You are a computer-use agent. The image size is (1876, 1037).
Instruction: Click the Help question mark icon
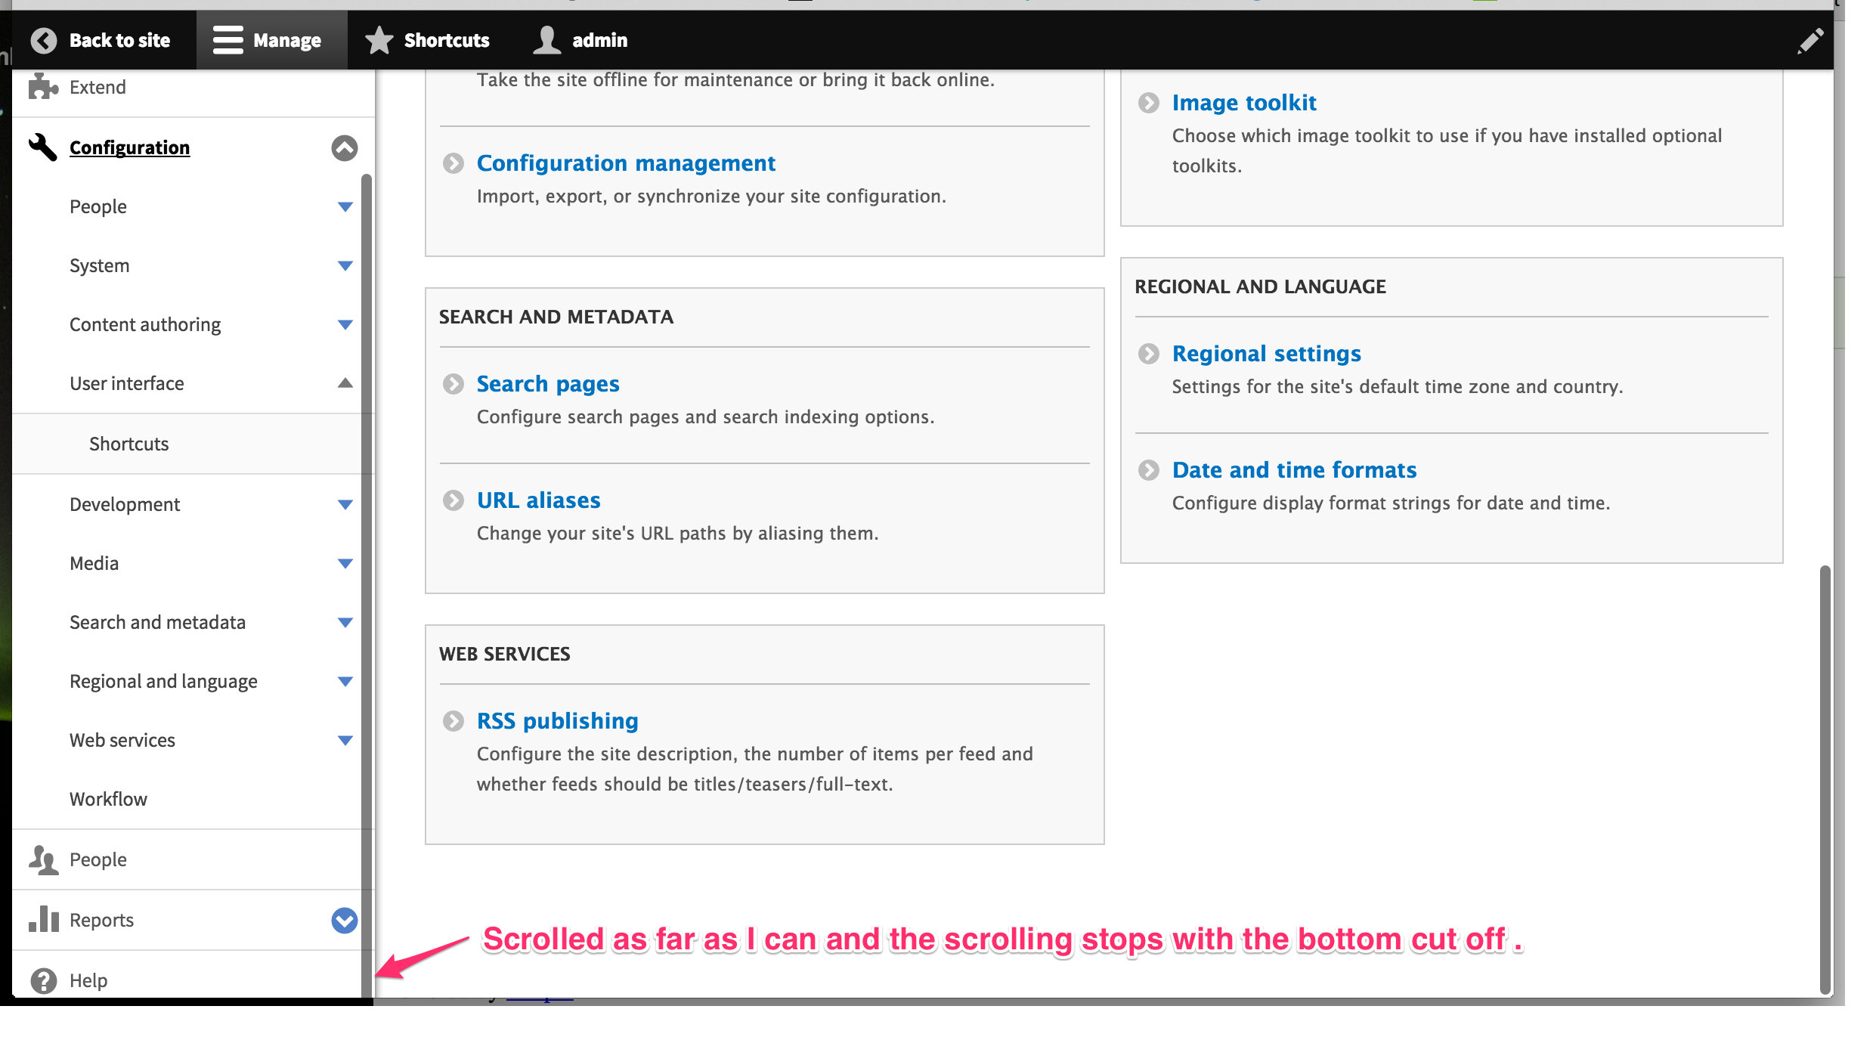point(43,980)
